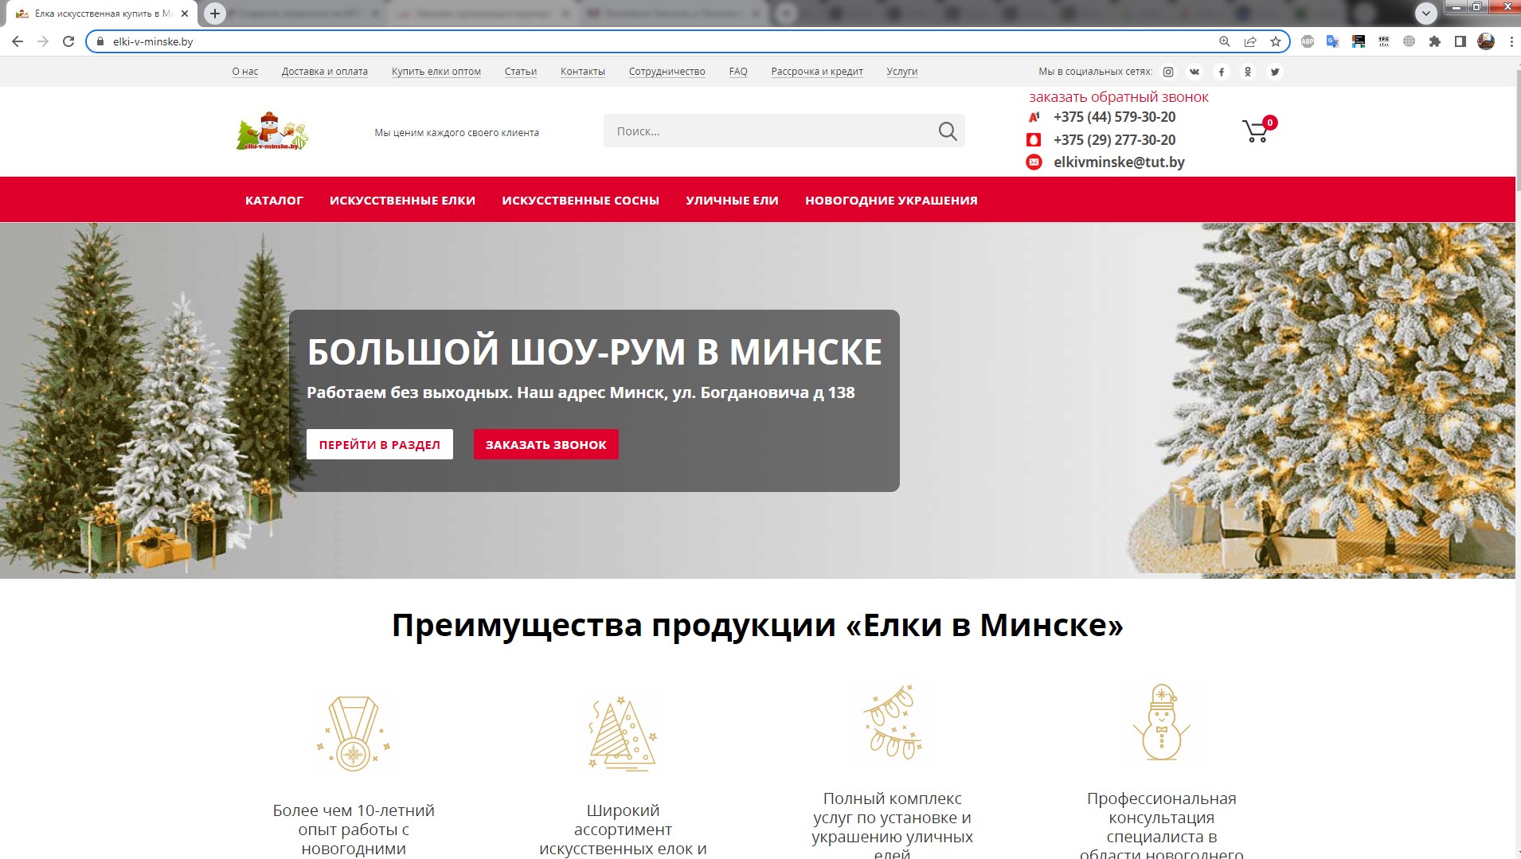
Task: Open the AdBlock Plus extension icon
Action: pyautogui.click(x=1308, y=41)
